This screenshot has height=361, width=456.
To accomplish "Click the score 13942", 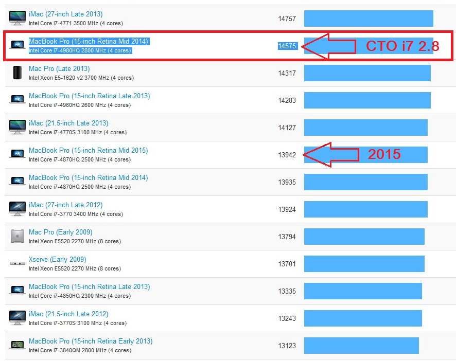I will click(287, 155).
